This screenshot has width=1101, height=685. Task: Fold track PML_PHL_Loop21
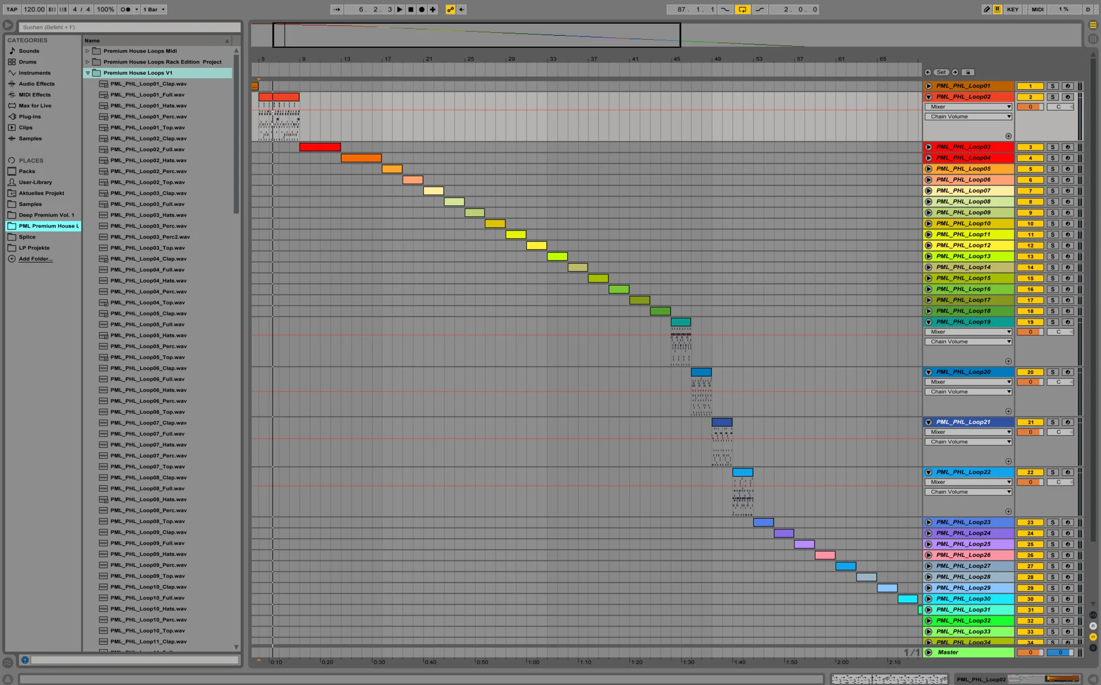pyautogui.click(x=928, y=422)
